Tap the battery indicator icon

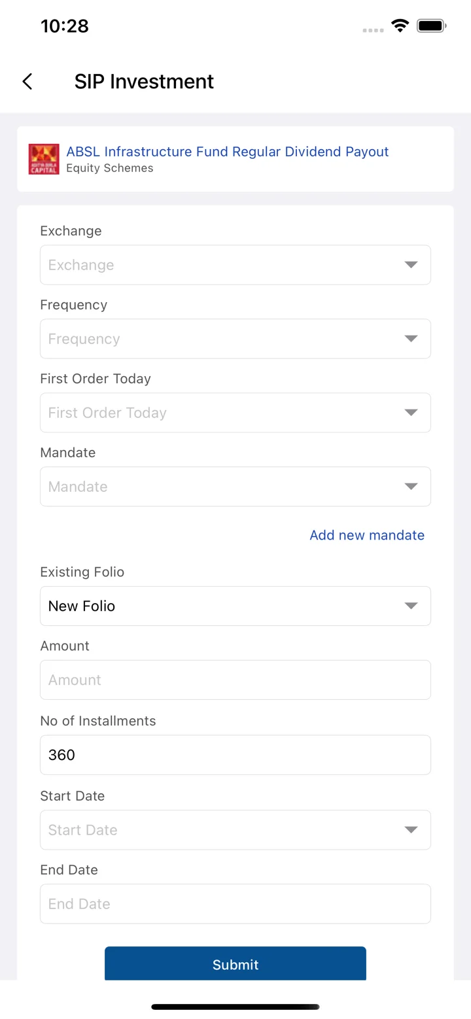pos(431,26)
